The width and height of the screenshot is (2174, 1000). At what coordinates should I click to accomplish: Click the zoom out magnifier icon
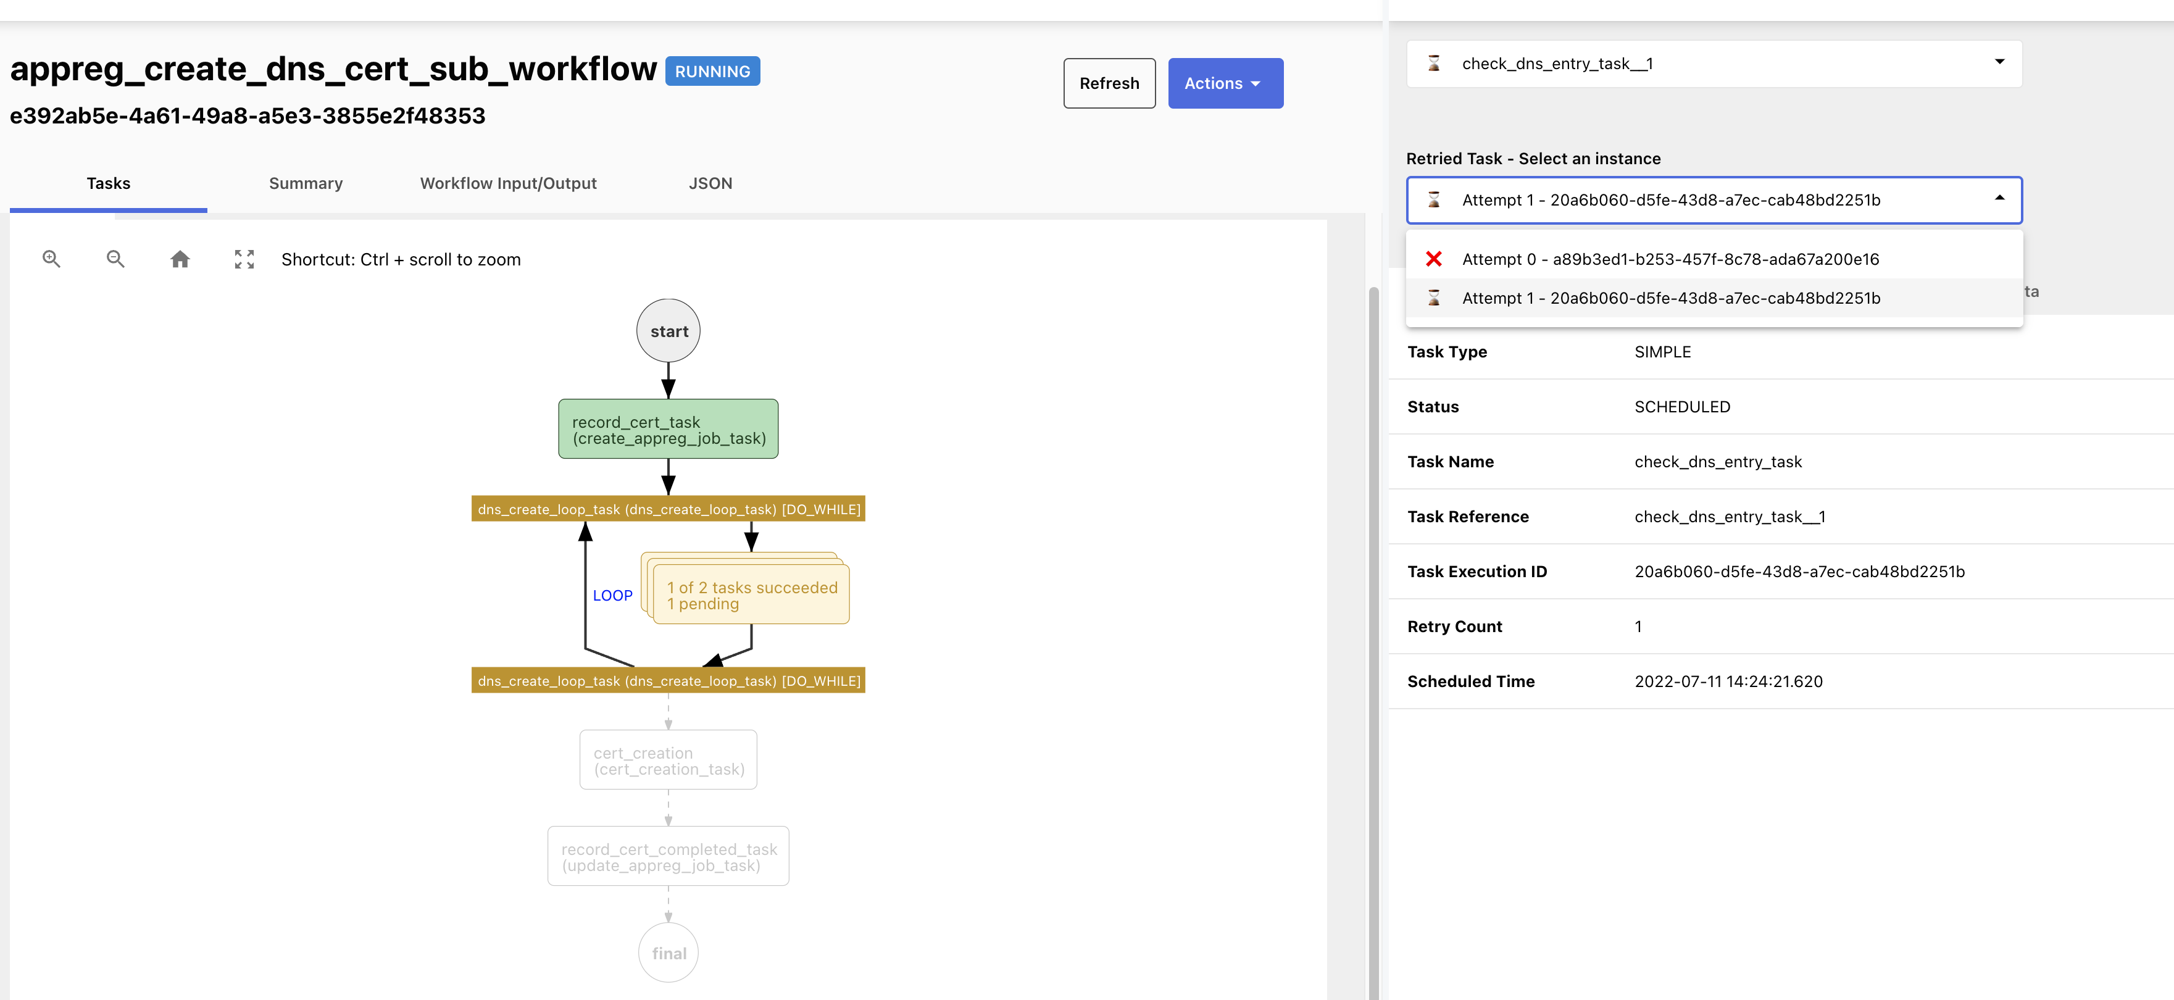(x=115, y=259)
